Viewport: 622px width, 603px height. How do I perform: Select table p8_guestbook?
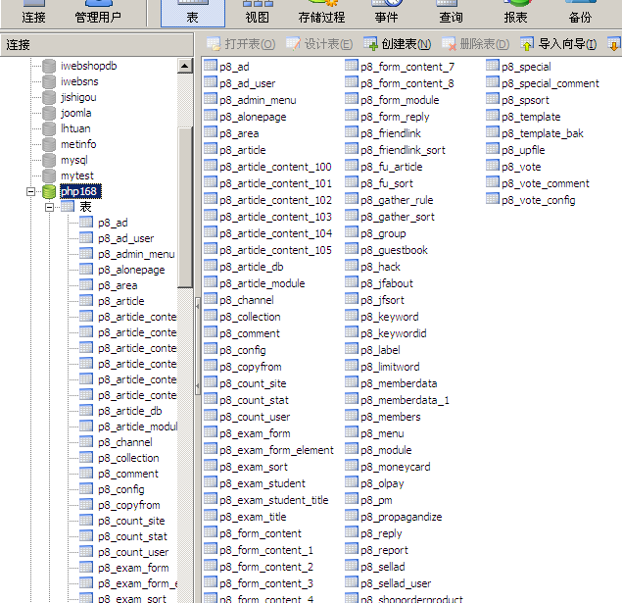coord(394,250)
